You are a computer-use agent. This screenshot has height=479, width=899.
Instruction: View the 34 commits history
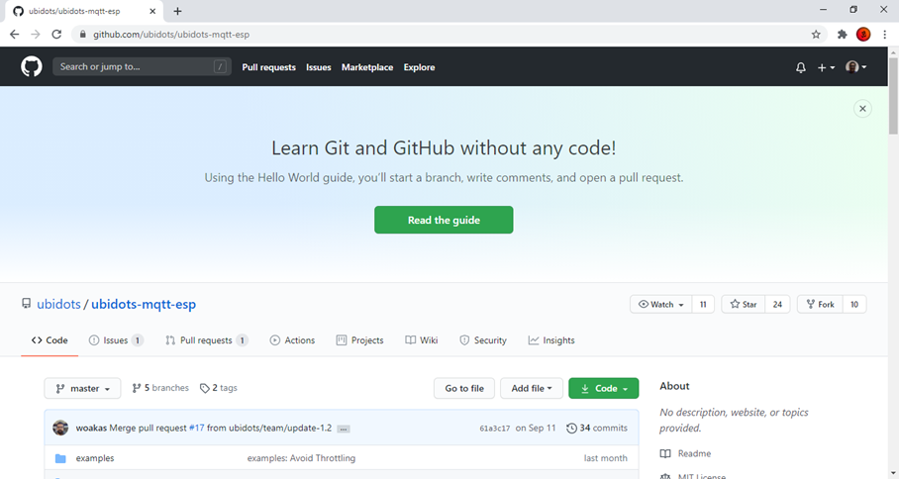click(597, 428)
